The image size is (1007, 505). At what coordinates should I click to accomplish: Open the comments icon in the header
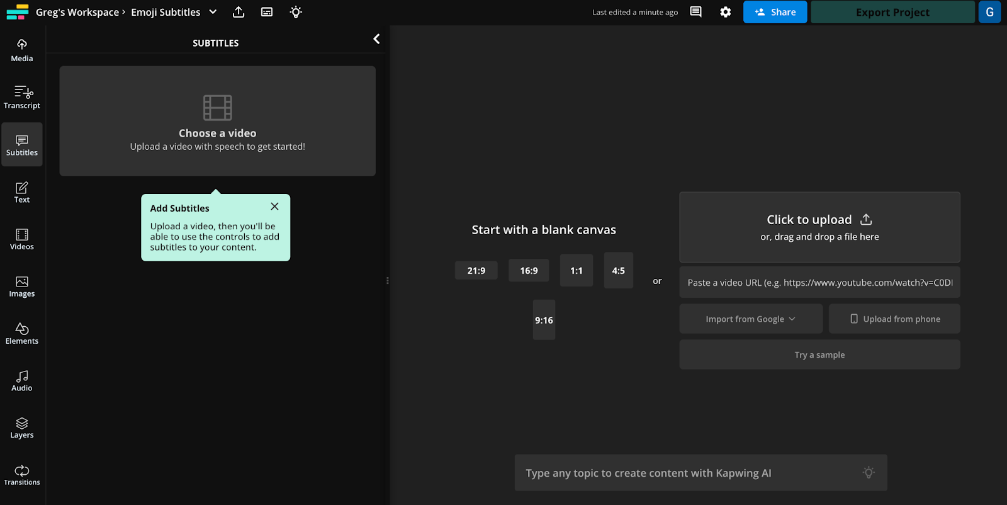pos(696,12)
